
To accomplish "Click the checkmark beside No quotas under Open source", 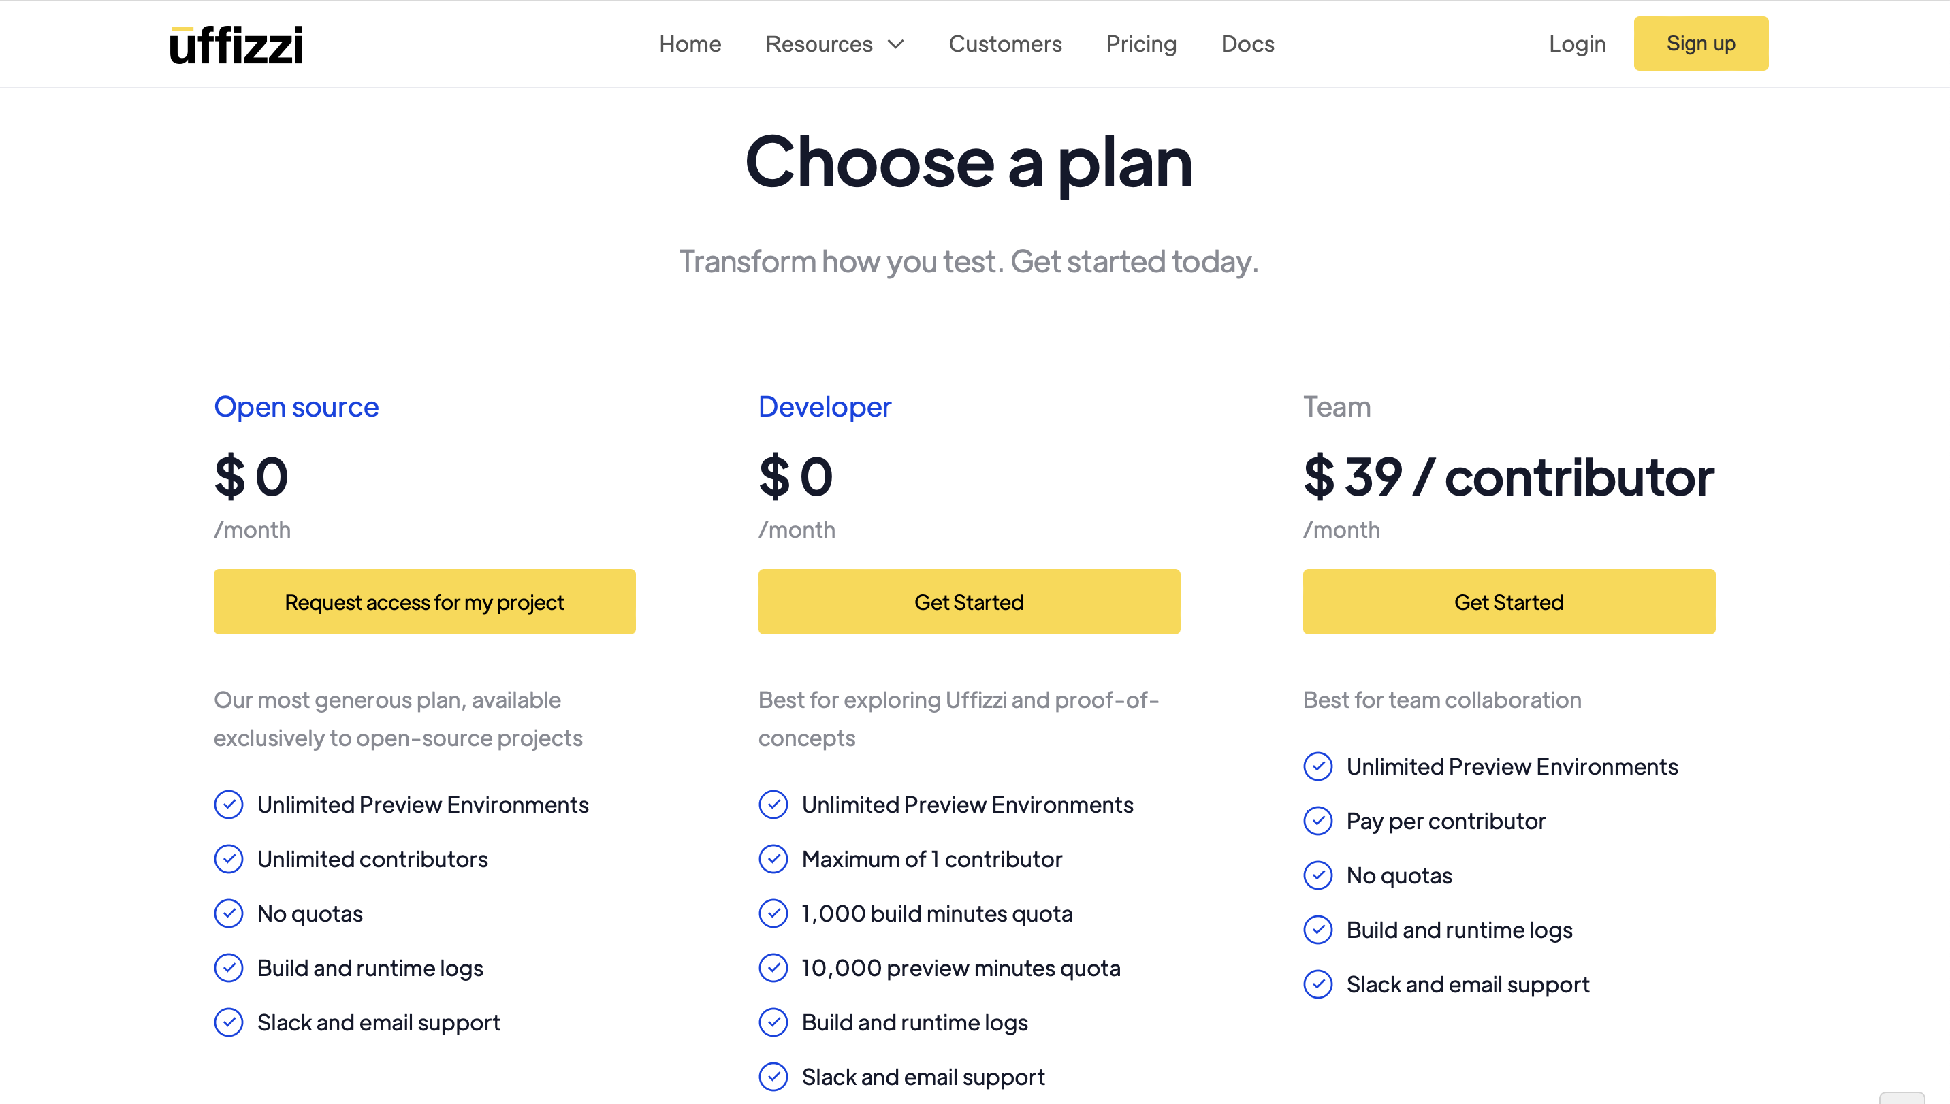I will point(229,913).
